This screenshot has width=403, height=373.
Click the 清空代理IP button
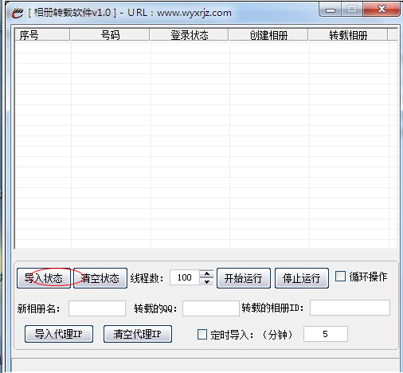pyautogui.click(x=138, y=334)
